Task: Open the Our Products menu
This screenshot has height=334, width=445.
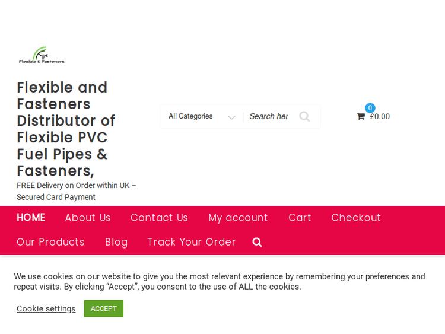Action: (50, 242)
